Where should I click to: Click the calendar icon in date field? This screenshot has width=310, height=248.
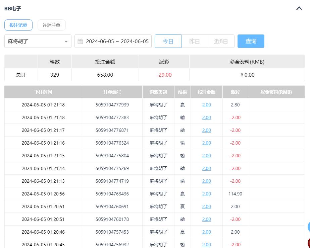click(x=80, y=42)
